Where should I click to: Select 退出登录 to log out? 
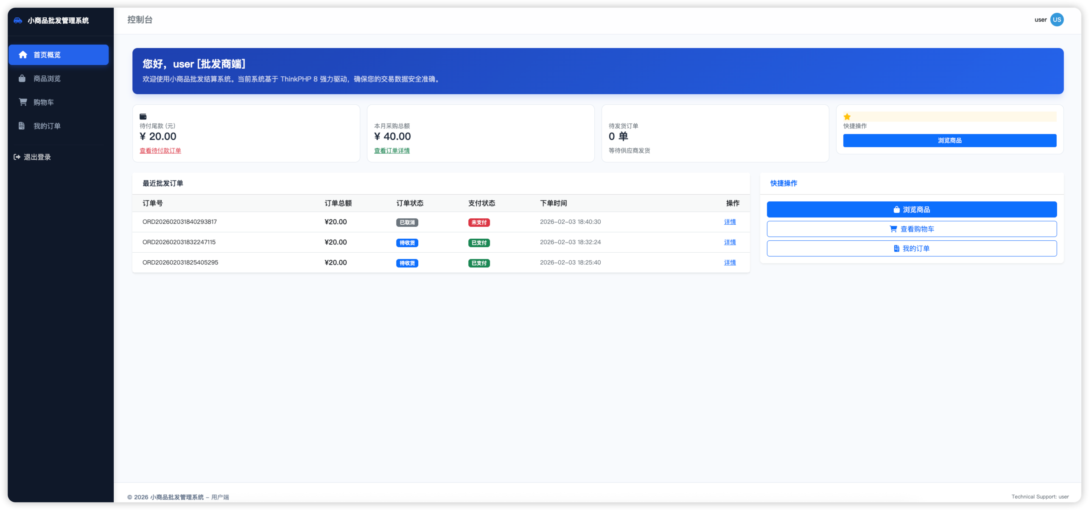point(37,157)
